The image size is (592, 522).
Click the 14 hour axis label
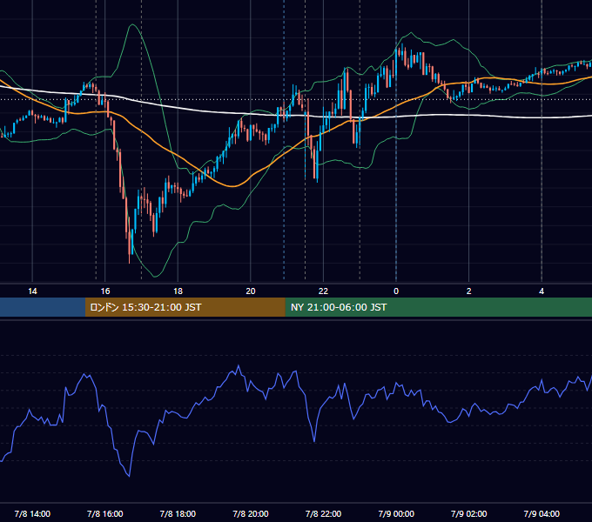point(32,291)
